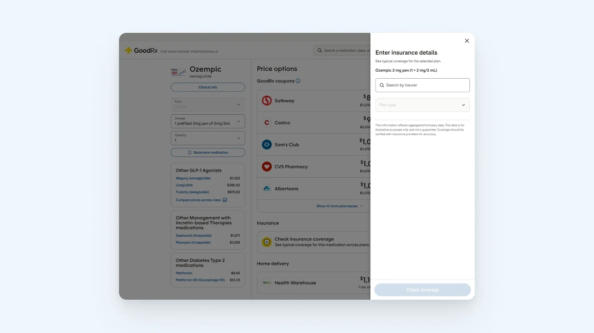The image size is (594, 333).
Task: Open Zepbound (tirzepatide) link
Action: [194, 235]
